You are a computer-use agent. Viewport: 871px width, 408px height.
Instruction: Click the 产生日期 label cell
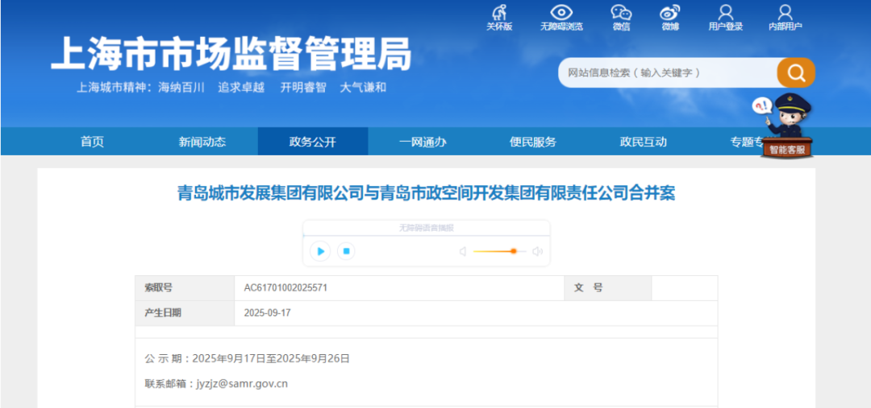tap(185, 313)
